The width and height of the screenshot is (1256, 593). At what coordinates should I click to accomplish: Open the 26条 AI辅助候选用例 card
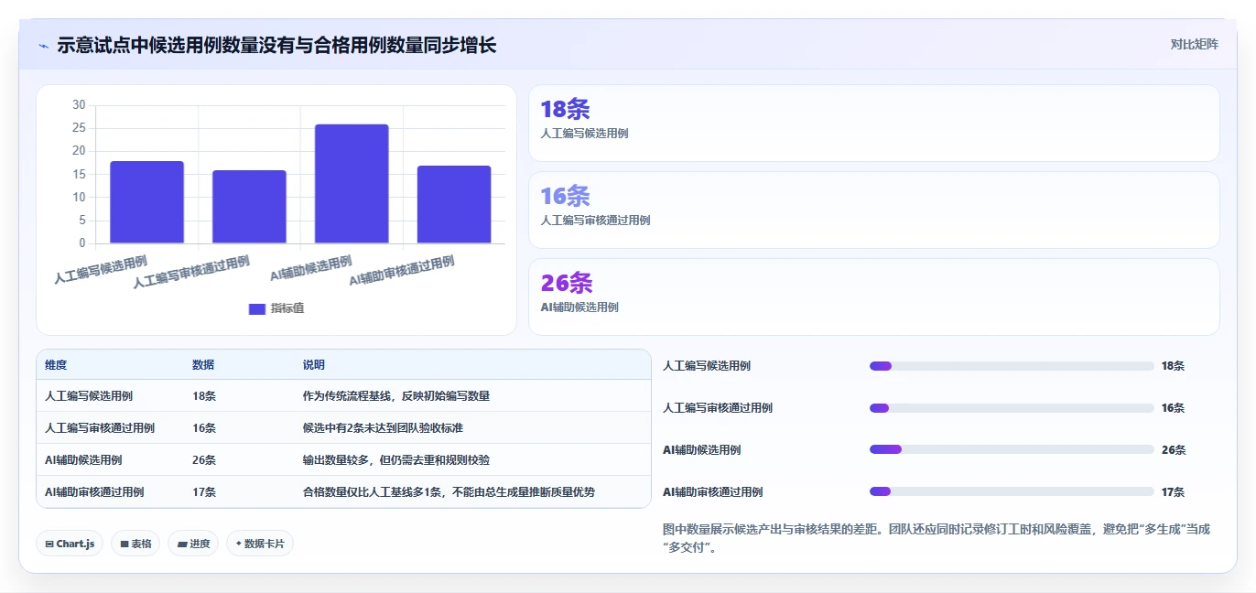tap(874, 296)
